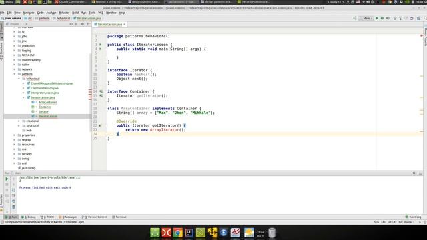
Task: Click gutter icon beside getIterator declaration in Container
Action: 101,96
